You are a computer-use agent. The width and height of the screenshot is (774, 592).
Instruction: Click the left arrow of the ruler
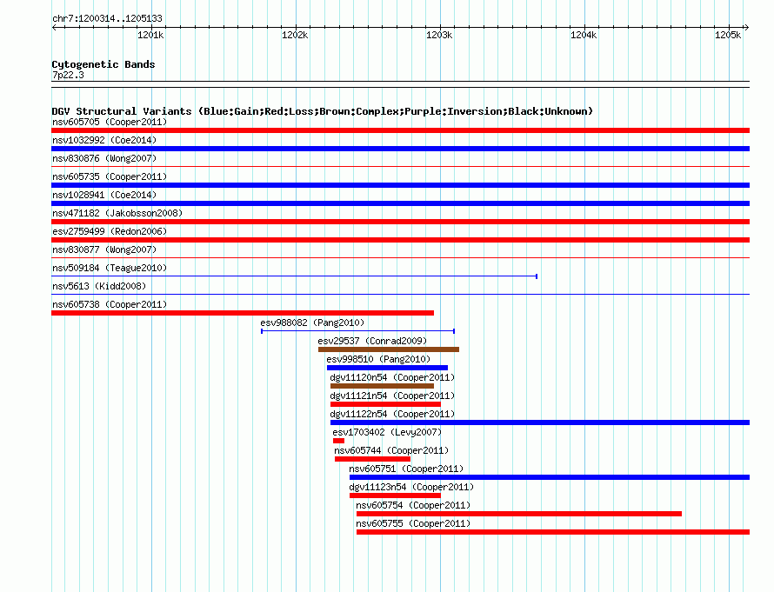(54, 27)
